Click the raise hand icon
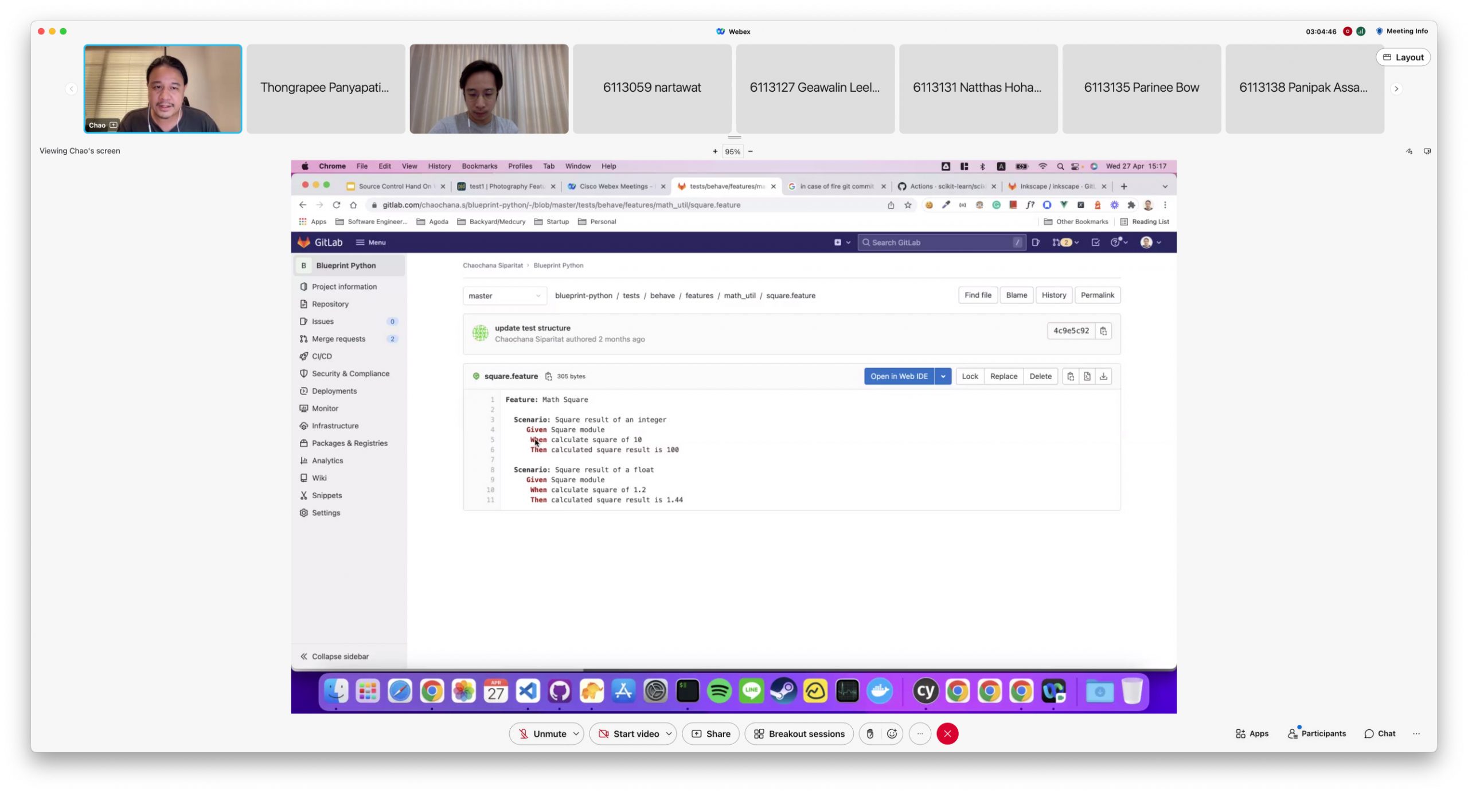 click(870, 733)
